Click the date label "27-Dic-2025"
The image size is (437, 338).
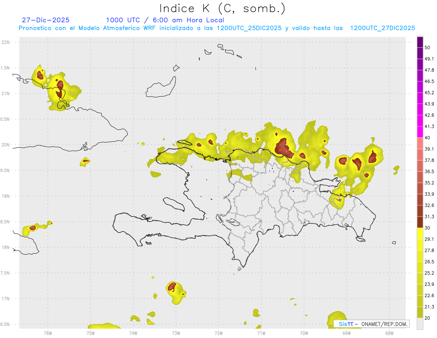46,20
